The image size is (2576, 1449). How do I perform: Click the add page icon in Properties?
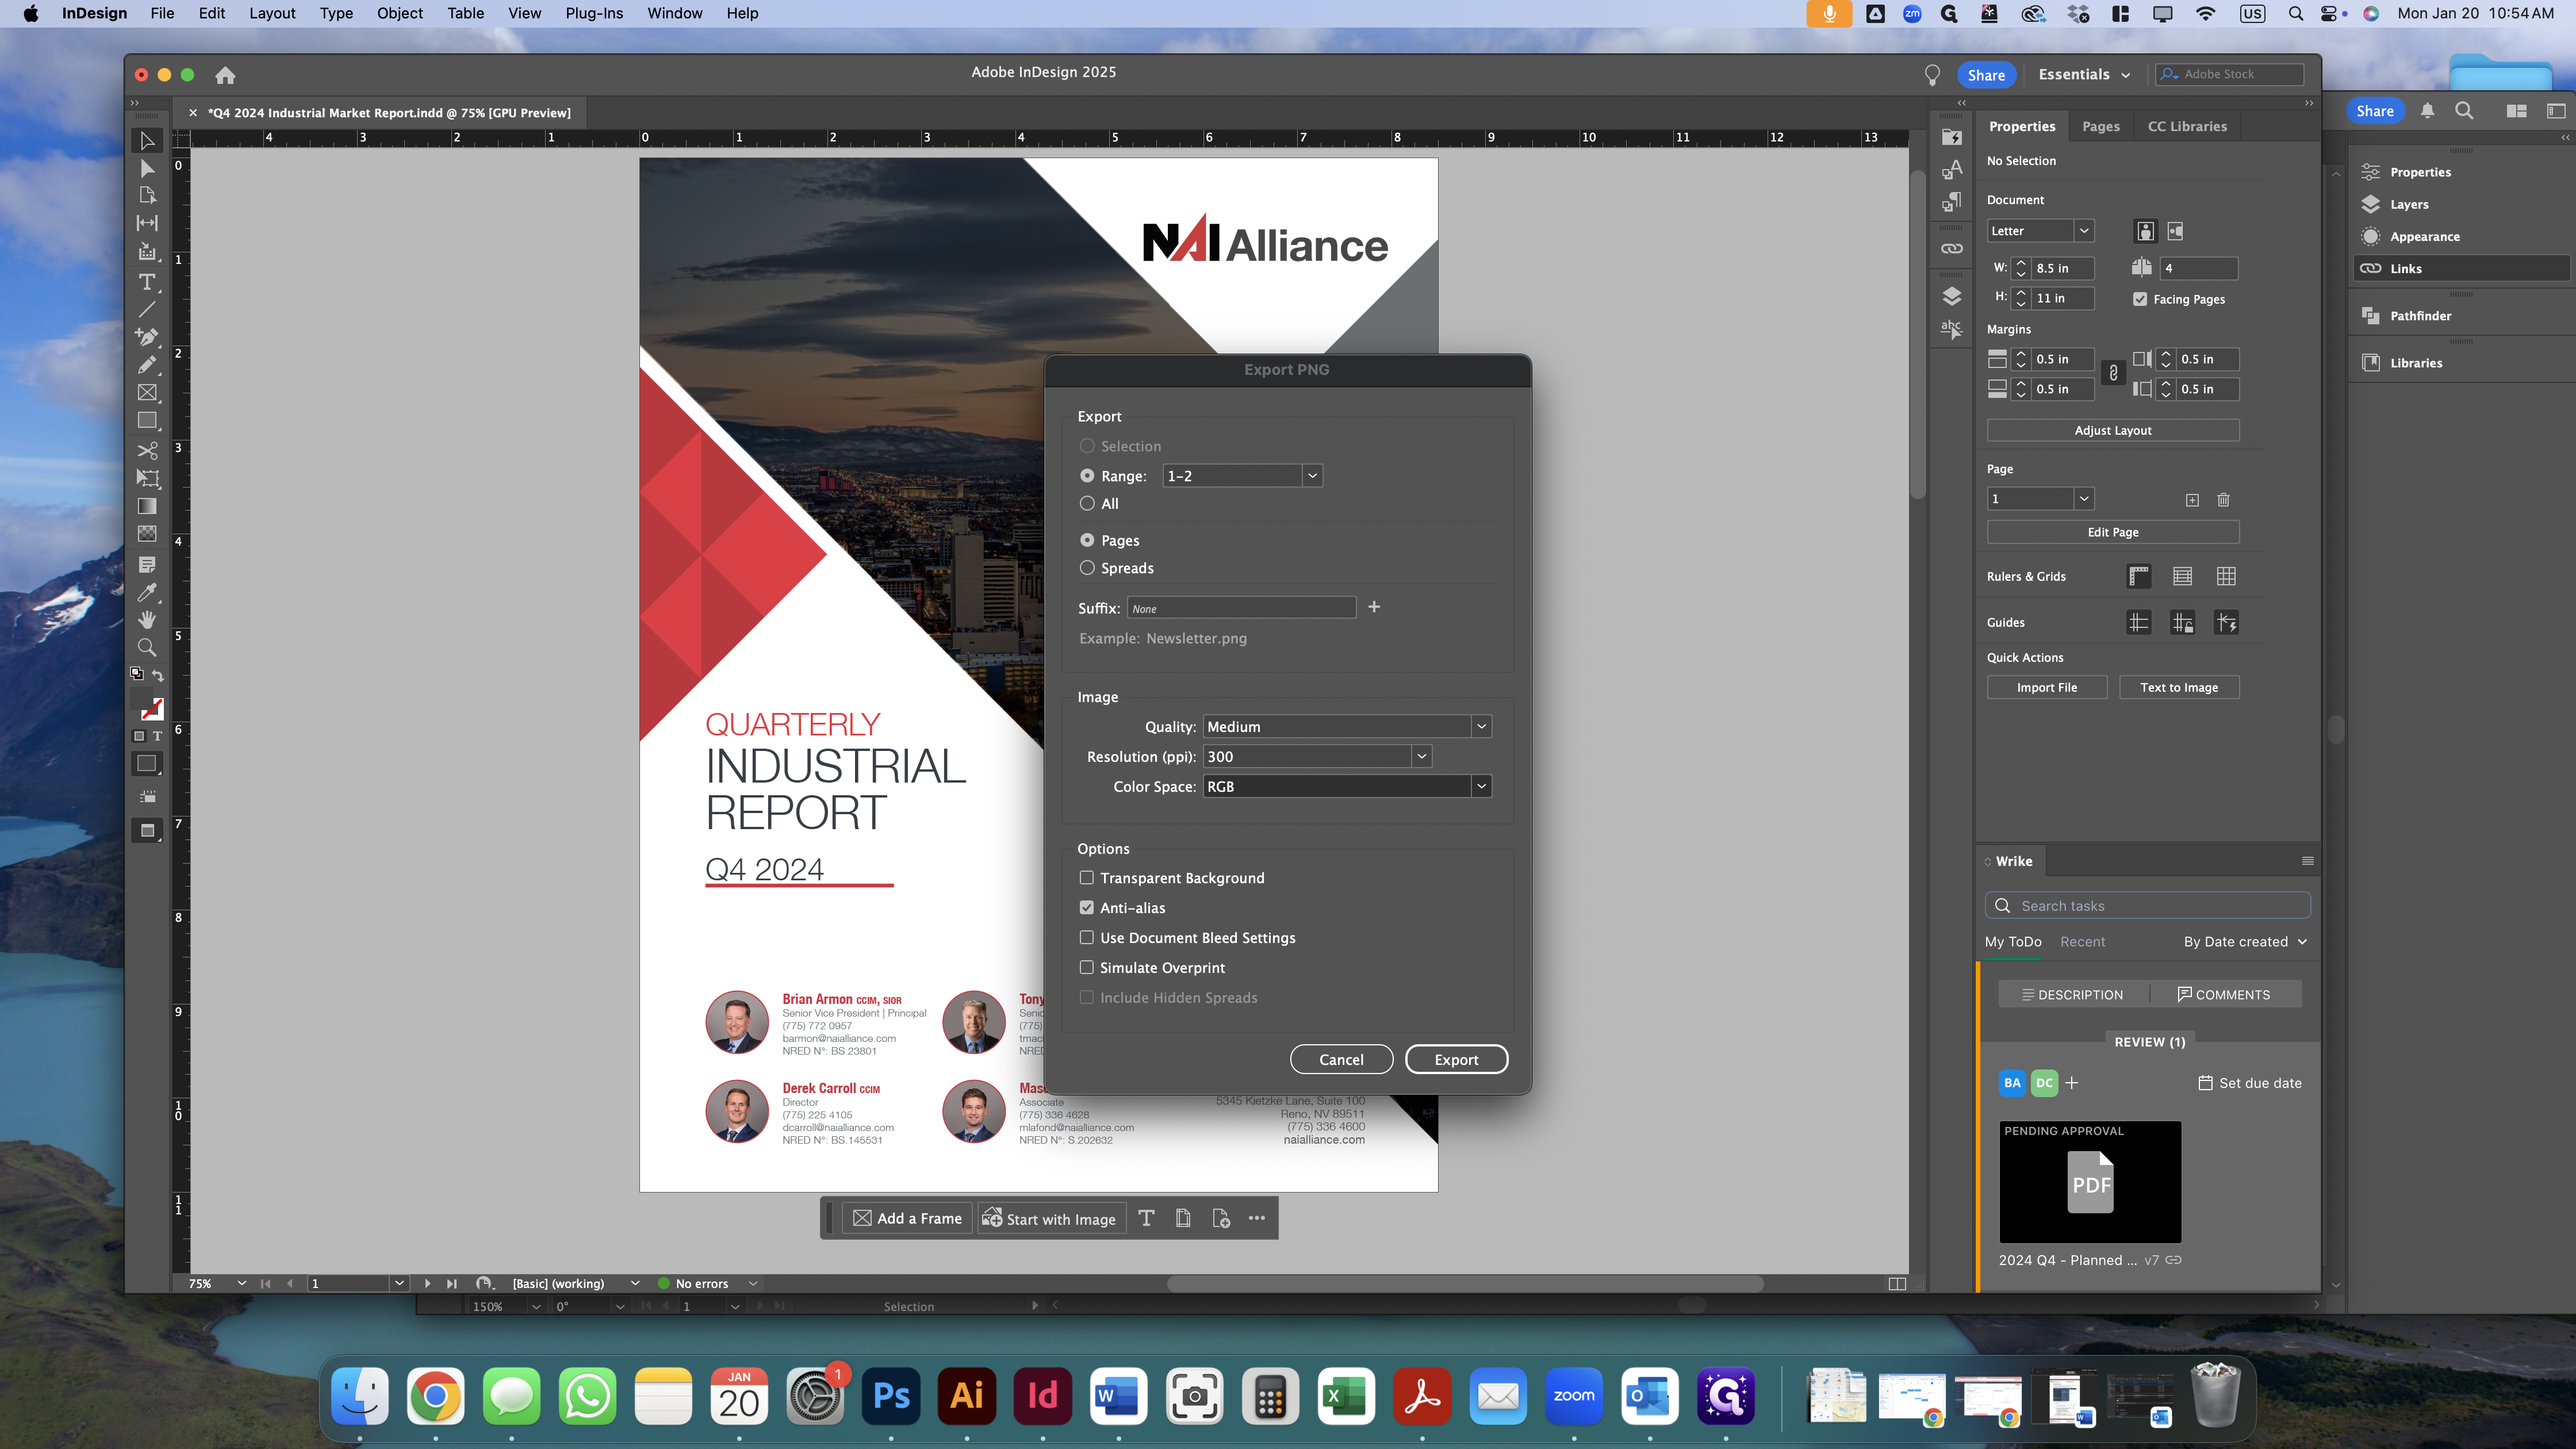[2192, 500]
